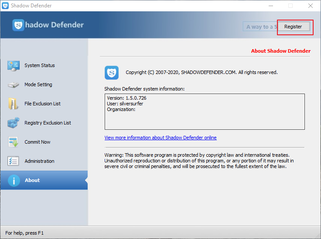Switch to the Administration section
Image resolution: width=321 pixels, height=239 pixels.
tap(44, 161)
